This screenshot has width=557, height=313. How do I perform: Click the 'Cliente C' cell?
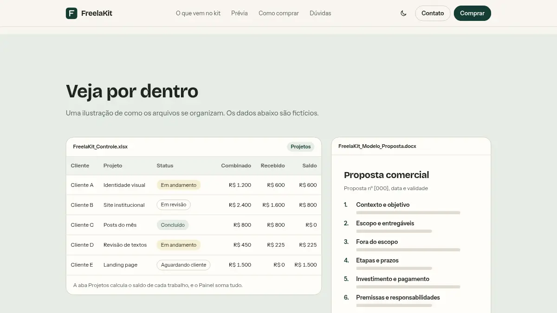click(82, 225)
